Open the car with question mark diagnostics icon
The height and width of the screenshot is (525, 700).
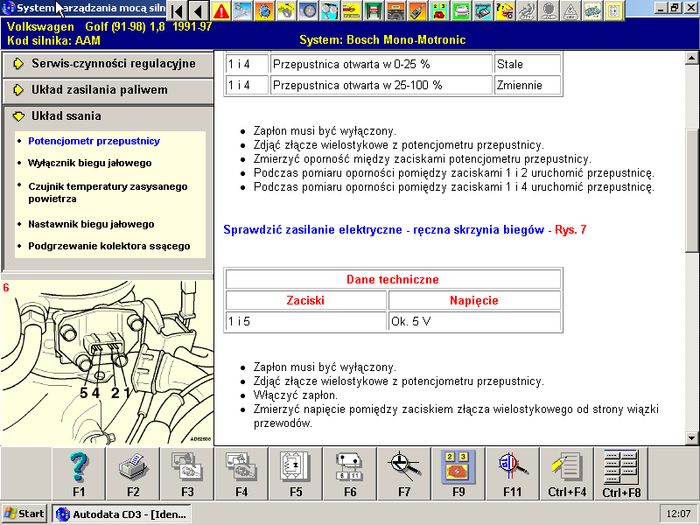tap(505, 10)
